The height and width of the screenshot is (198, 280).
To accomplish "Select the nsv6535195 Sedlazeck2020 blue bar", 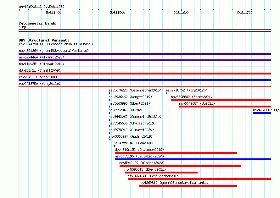I will point(193,159).
